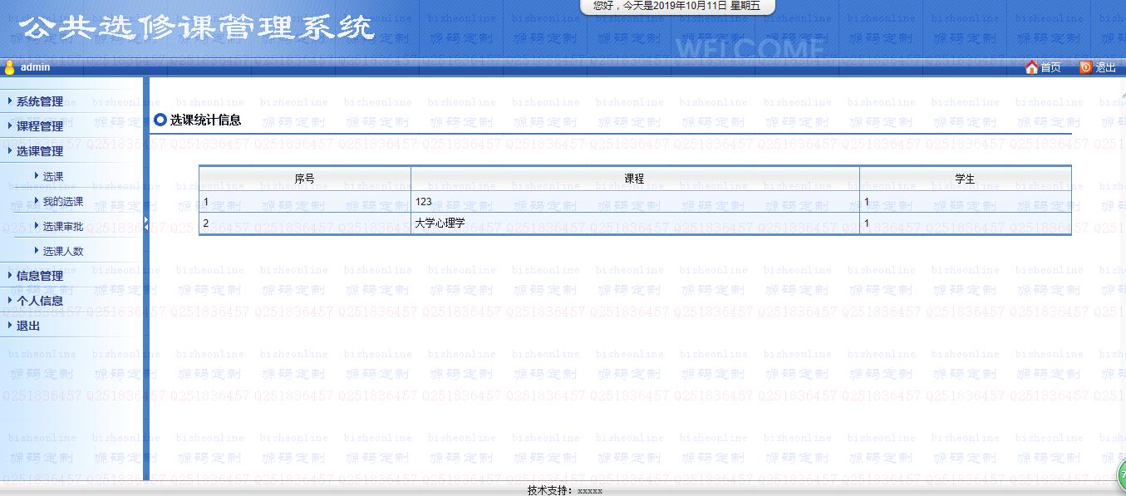Expand the 课程管理 menu
Screen dimensions: 1126x496
click(x=39, y=126)
